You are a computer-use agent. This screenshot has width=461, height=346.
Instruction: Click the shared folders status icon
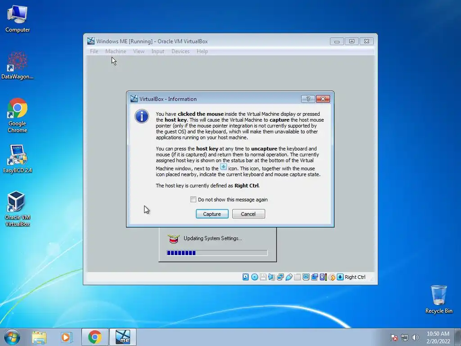pyautogui.click(x=297, y=277)
